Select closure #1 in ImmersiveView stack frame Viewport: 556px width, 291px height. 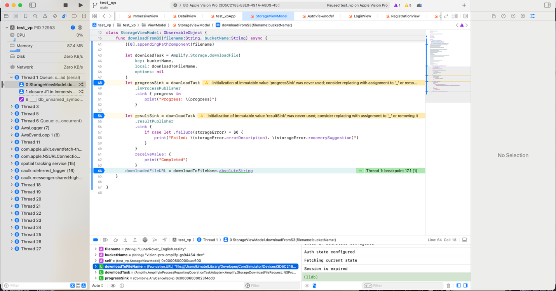(x=51, y=92)
